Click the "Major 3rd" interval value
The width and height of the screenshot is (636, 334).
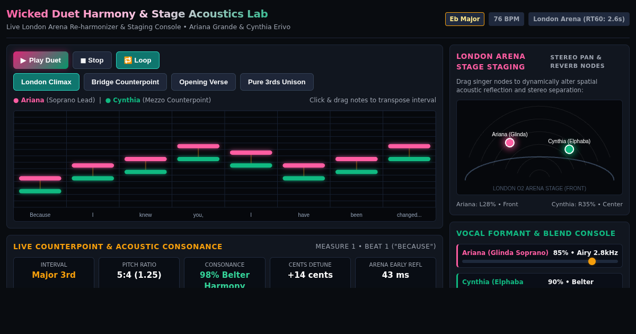pyautogui.click(x=54, y=275)
